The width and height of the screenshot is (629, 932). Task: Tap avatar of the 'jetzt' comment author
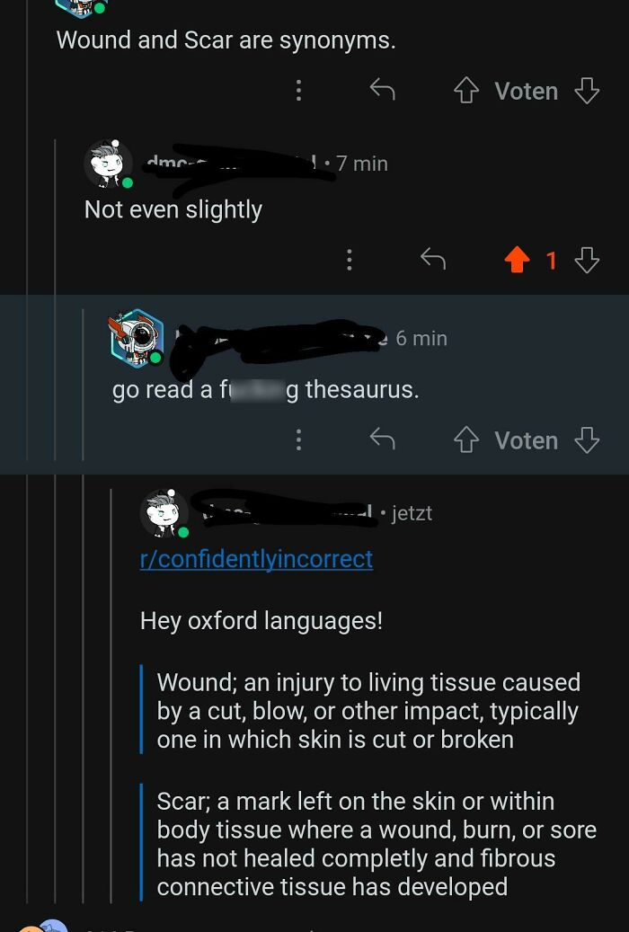[x=164, y=513]
